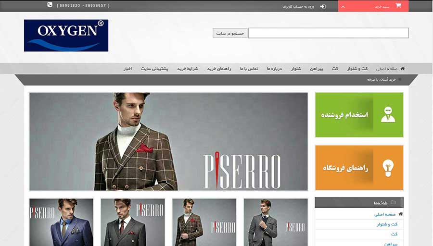
Task: Open the large PISERRO checkered suit banner
Action: coord(168,141)
